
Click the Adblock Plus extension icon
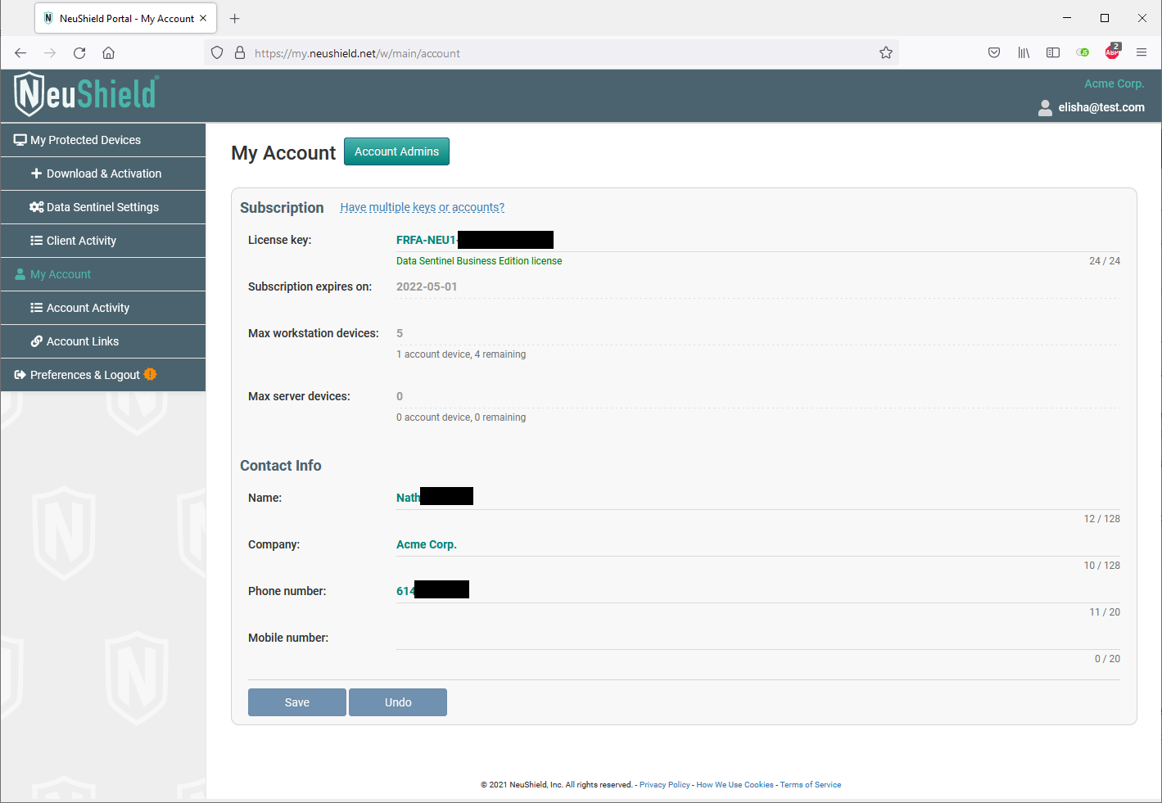pos(1112,52)
